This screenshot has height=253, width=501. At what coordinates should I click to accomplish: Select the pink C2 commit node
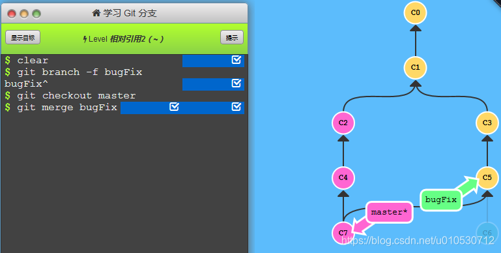pos(343,123)
